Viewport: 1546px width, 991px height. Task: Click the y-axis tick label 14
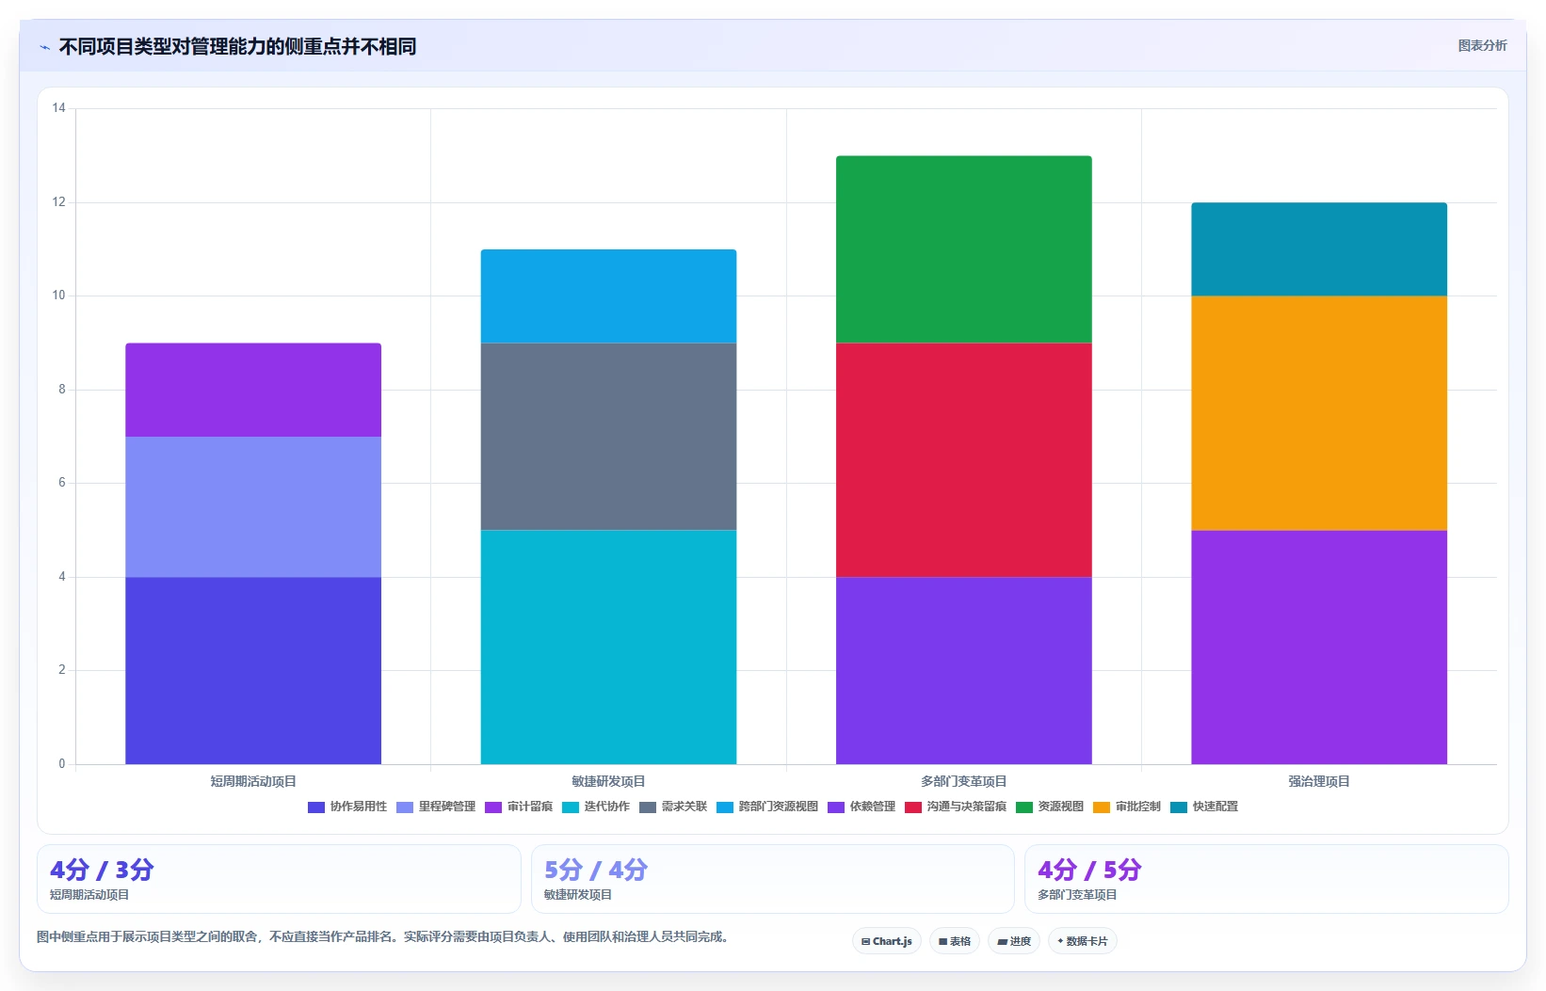coord(59,108)
